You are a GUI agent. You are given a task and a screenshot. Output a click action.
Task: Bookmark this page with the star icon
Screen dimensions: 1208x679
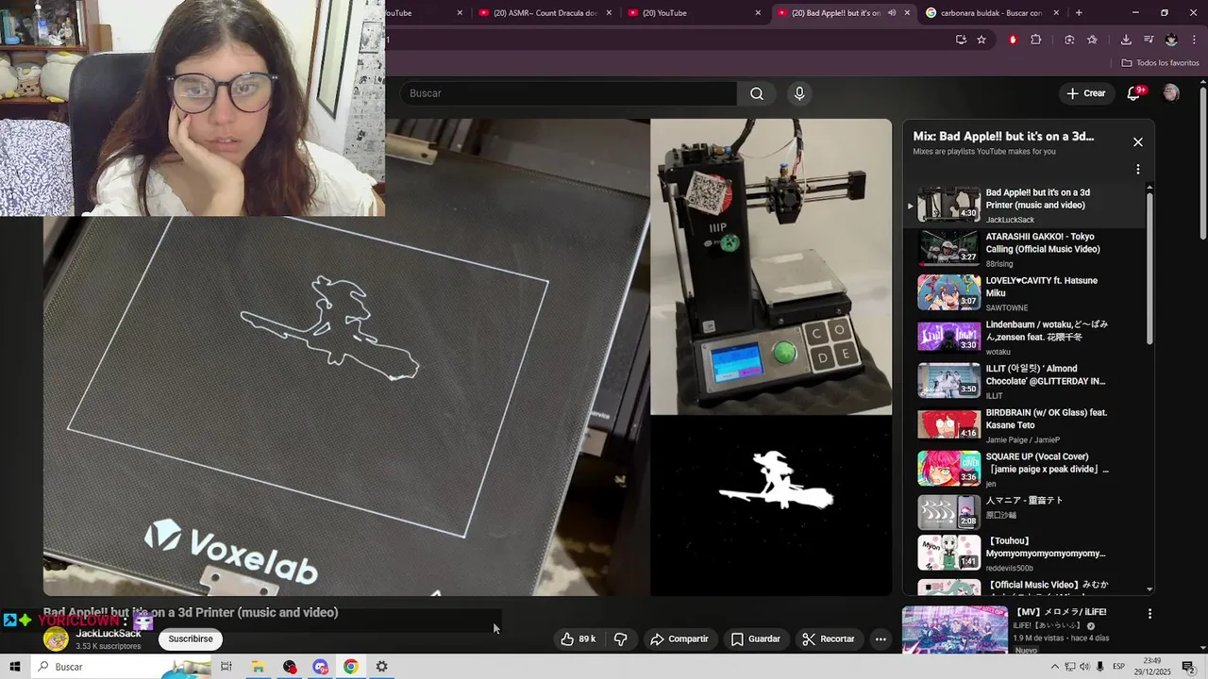981,40
